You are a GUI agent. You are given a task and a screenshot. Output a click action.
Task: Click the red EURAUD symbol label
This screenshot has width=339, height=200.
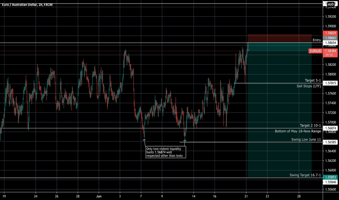pyautogui.click(x=315, y=51)
